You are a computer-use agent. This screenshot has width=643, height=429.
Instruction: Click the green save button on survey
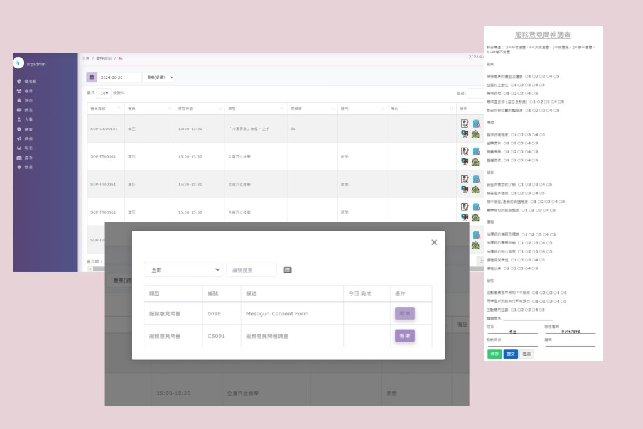494,354
